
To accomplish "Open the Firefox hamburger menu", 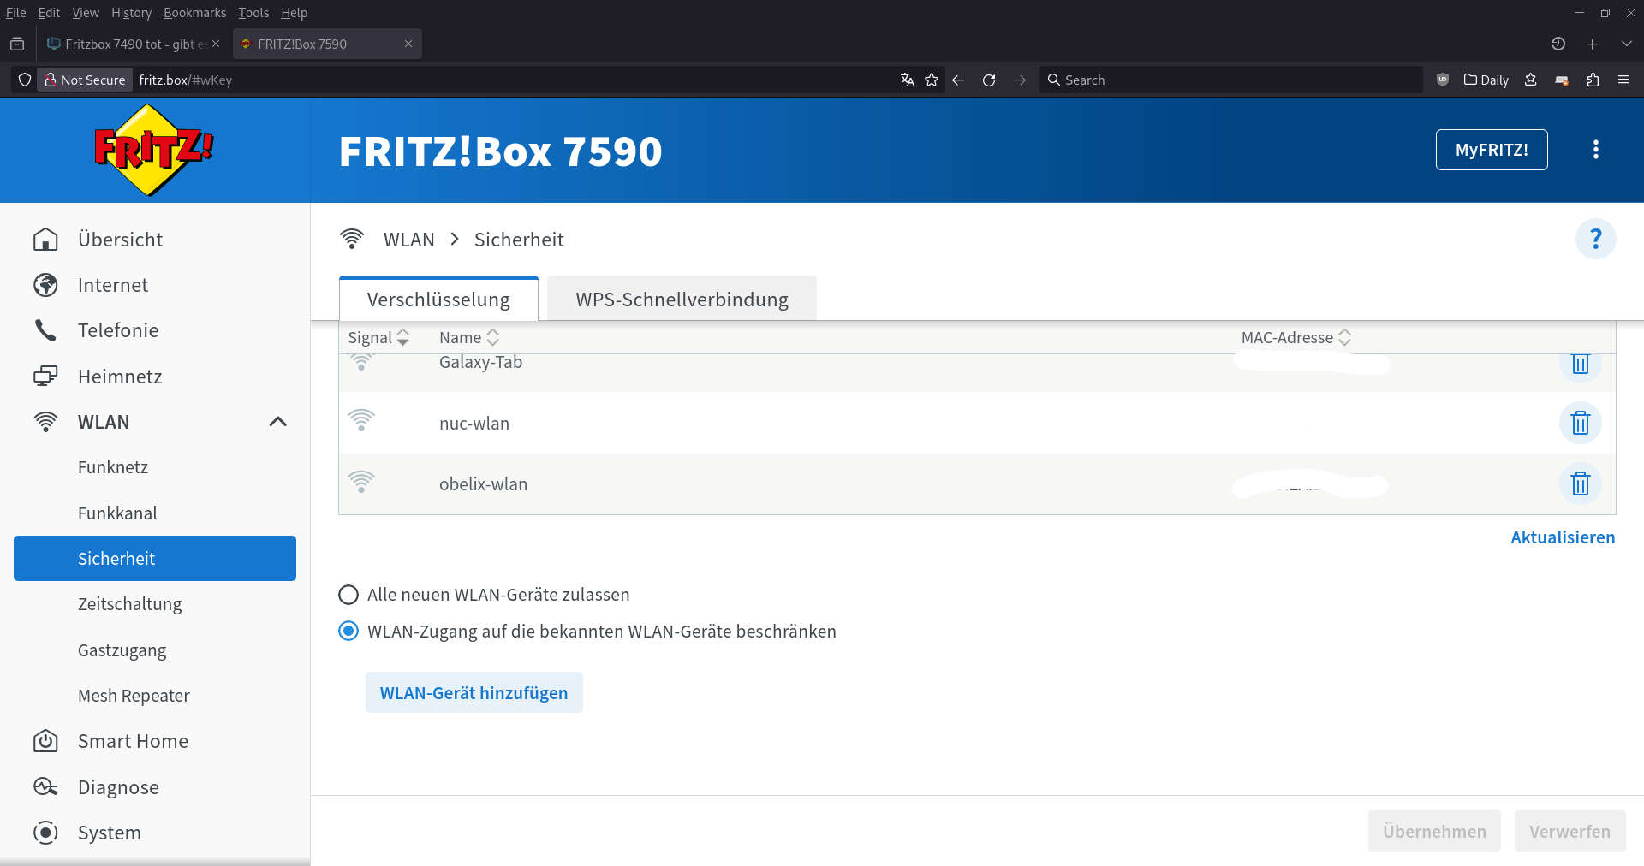I will pyautogui.click(x=1623, y=80).
